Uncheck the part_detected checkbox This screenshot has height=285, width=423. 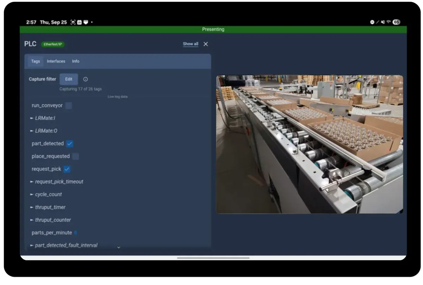(69, 143)
